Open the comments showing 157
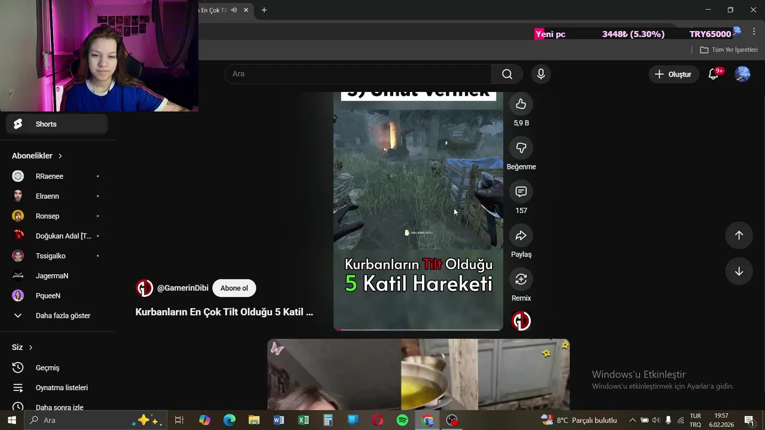Screen dimensions: 765x430 (521, 192)
